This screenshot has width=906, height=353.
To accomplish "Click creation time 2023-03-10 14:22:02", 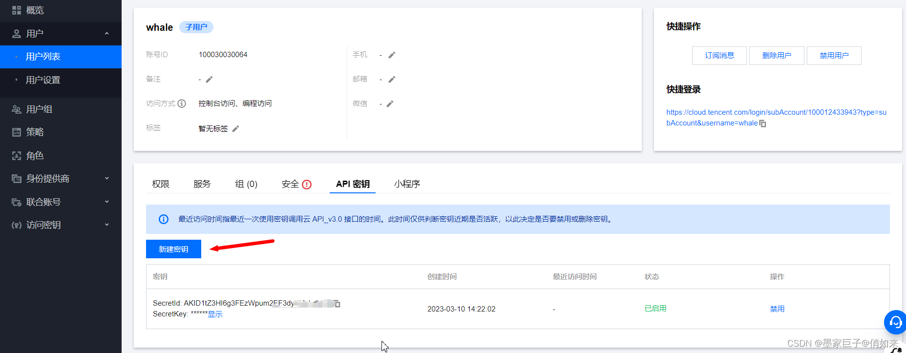I will (461, 309).
